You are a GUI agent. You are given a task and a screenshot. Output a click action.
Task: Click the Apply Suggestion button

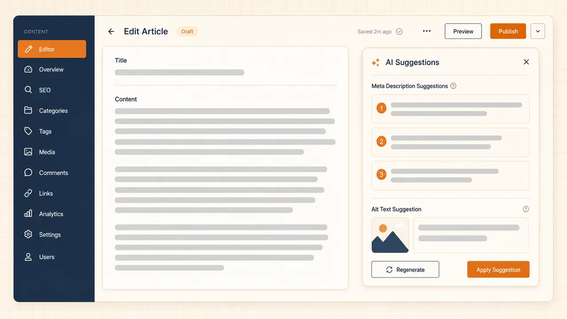498,269
